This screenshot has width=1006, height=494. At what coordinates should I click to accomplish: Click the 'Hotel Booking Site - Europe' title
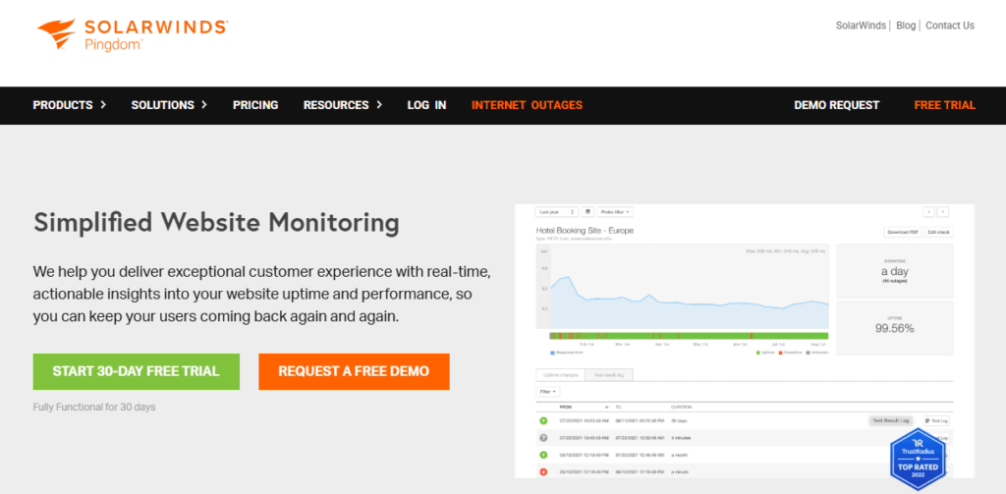pyautogui.click(x=585, y=230)
